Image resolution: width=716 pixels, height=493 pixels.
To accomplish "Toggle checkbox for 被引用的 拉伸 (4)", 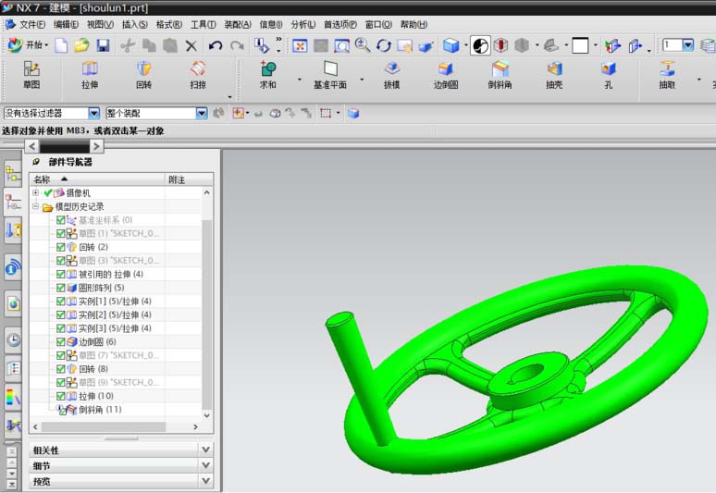I will coord(60,274).
